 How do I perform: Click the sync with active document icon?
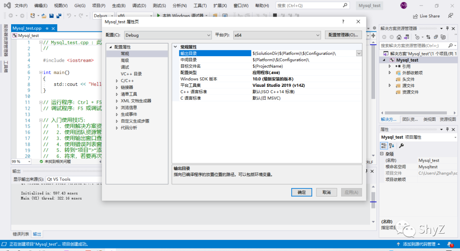(x=428, y=37)
